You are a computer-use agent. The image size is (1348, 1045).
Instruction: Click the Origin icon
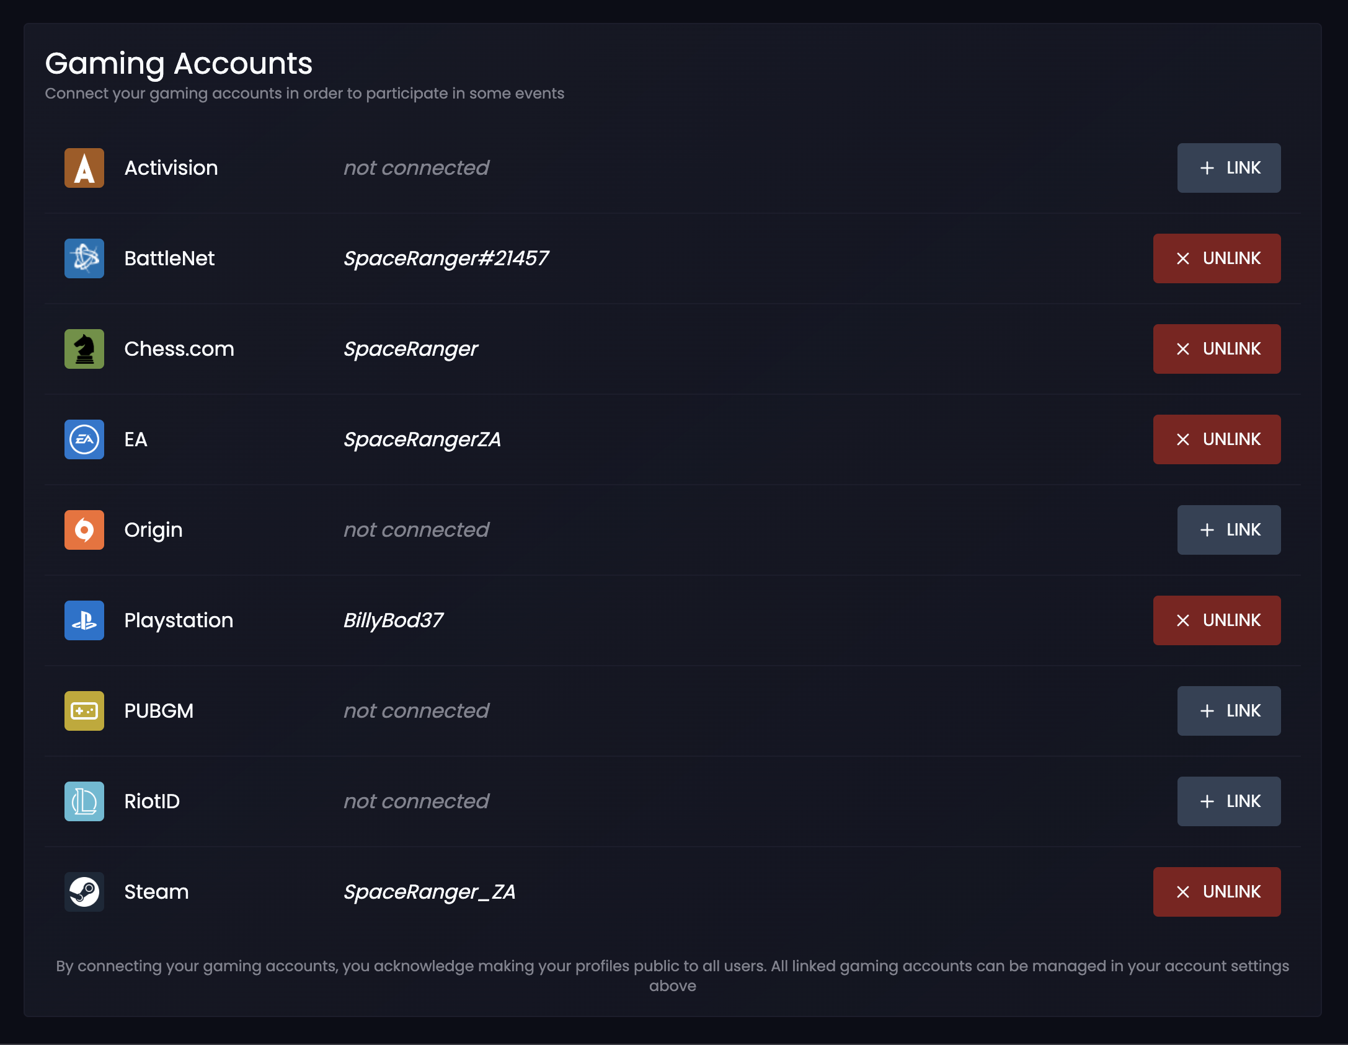point(84,530)
